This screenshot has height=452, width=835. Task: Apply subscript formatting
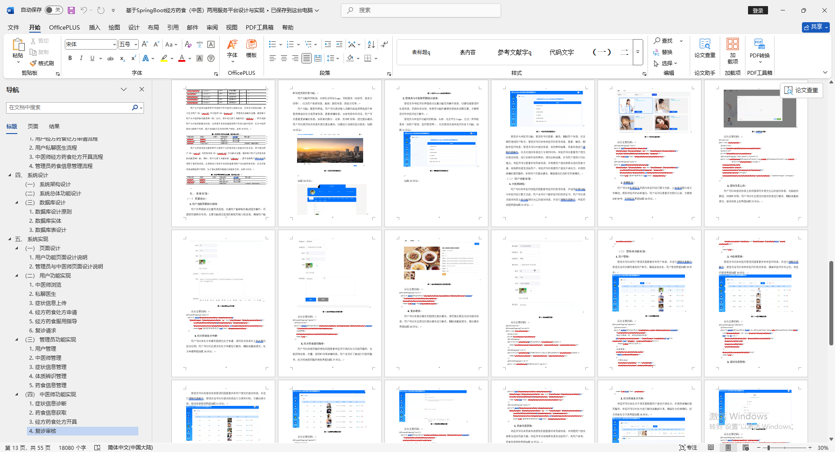(122, 58)
